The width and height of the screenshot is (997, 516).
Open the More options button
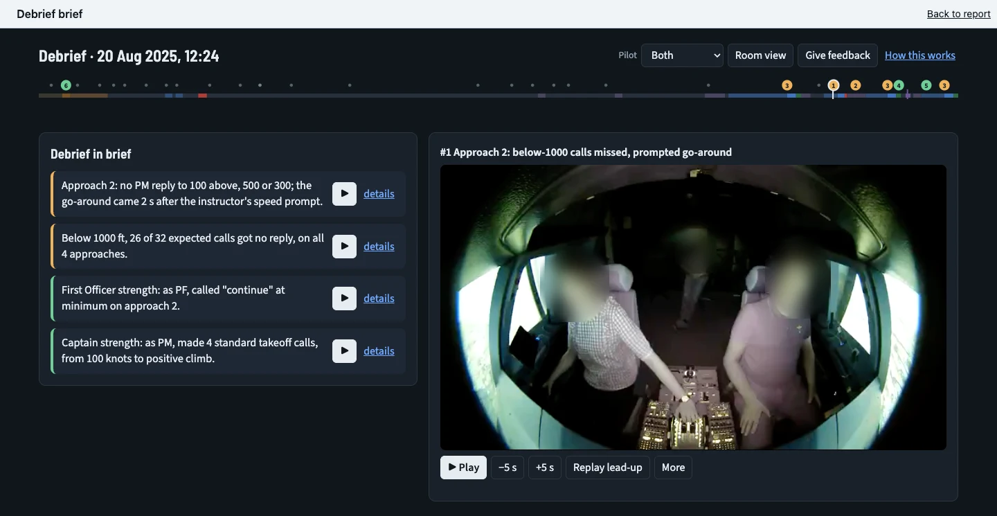[x=673, y=468]
